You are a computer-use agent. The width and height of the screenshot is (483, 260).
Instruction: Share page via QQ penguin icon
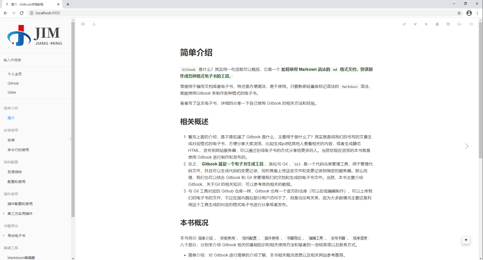(437, 24)
